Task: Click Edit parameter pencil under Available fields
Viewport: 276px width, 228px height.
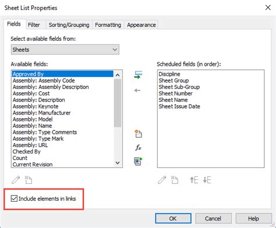Action: [16, 180]
